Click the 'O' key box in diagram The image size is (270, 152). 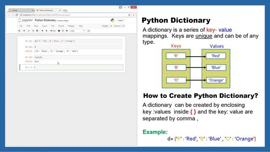click(176, 80)
